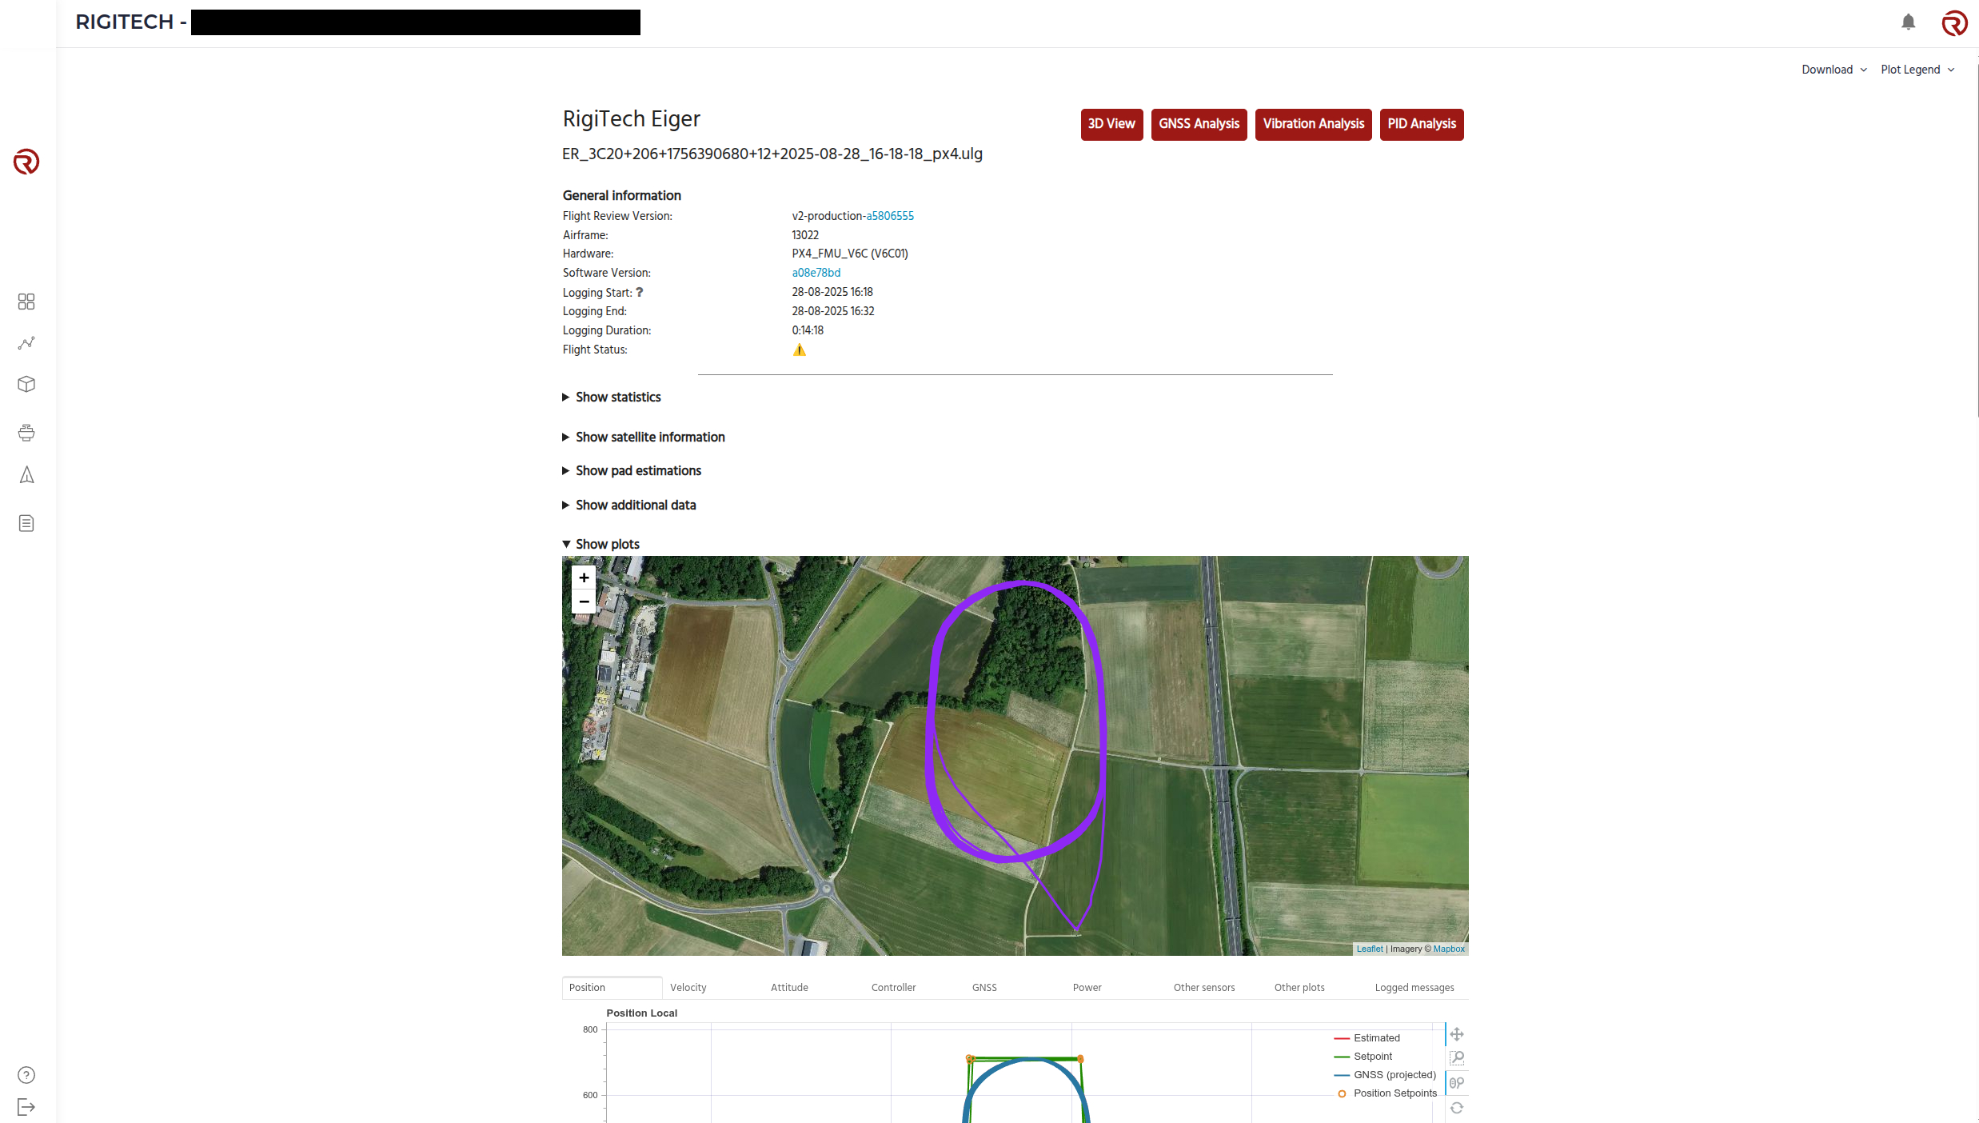Zoom in on the flight map
The image size is (1979, 1123).
click(584, 577)
